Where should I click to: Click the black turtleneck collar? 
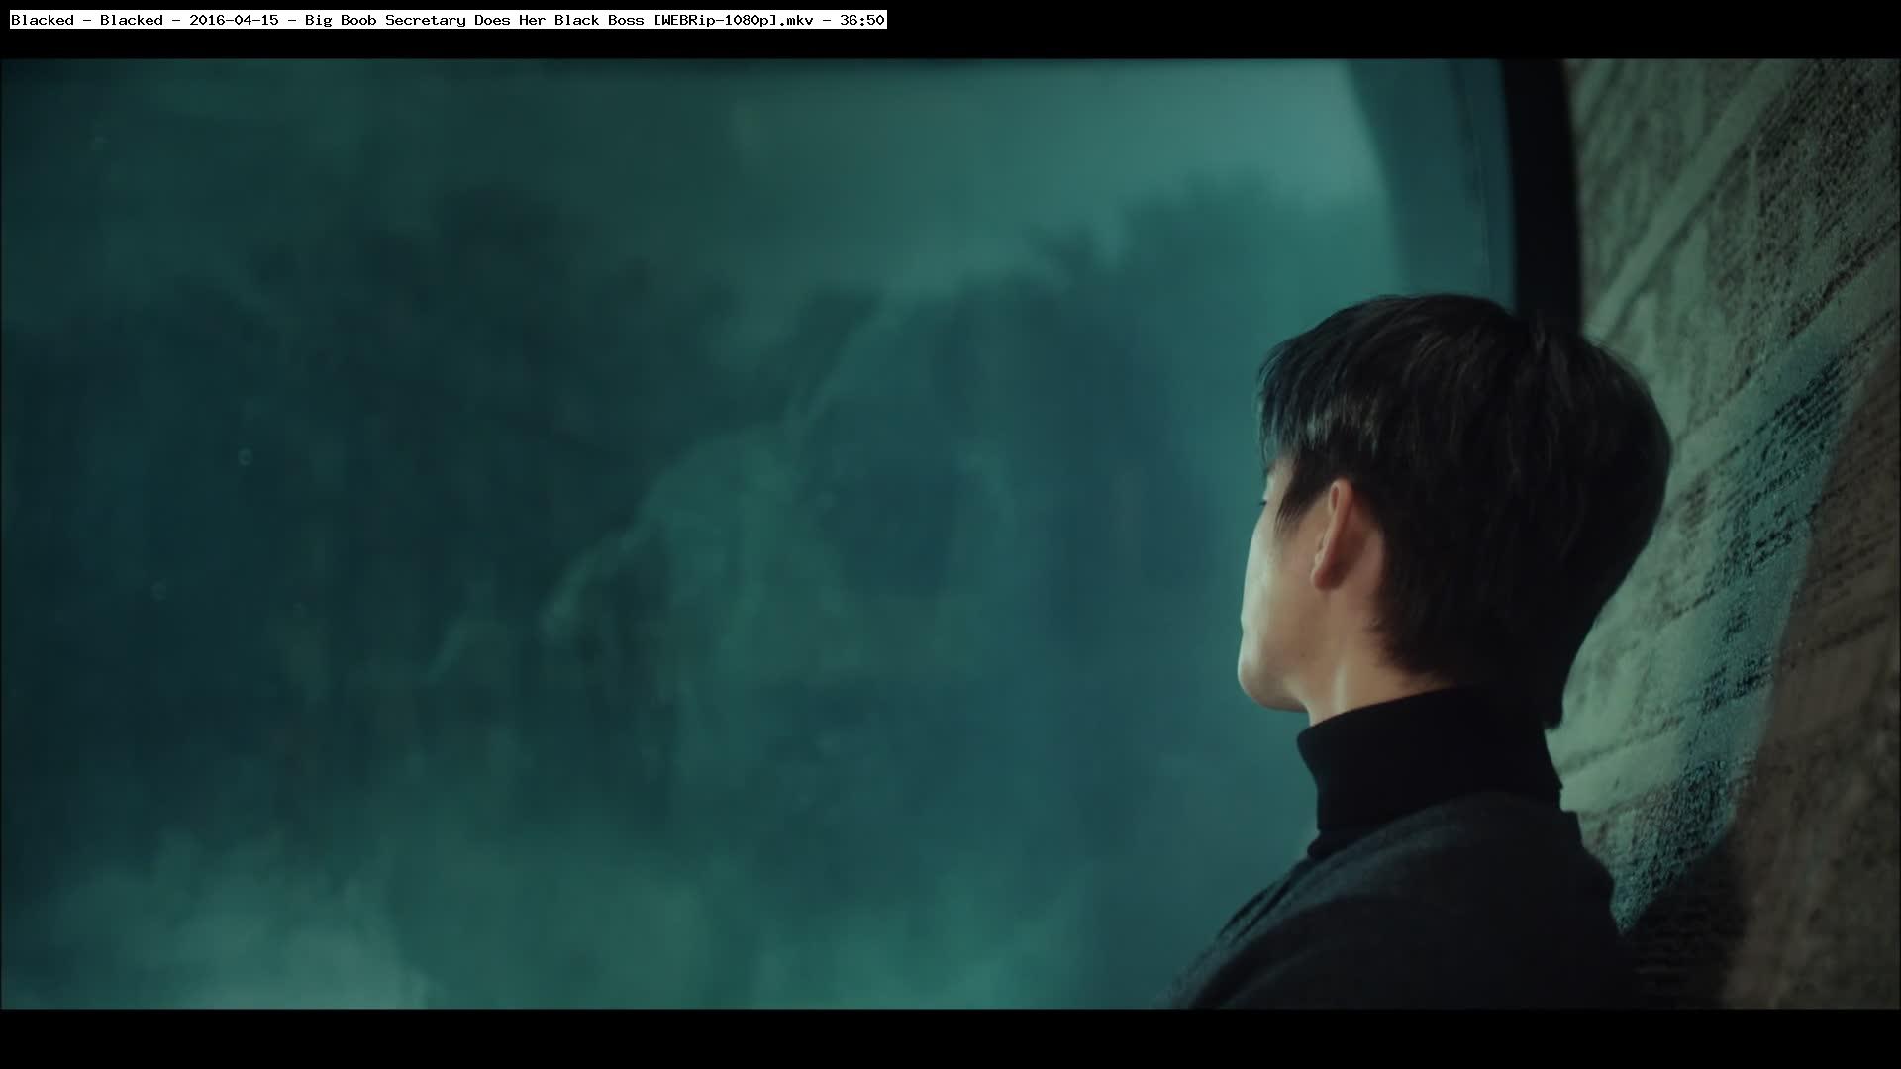pos(1426,762)
